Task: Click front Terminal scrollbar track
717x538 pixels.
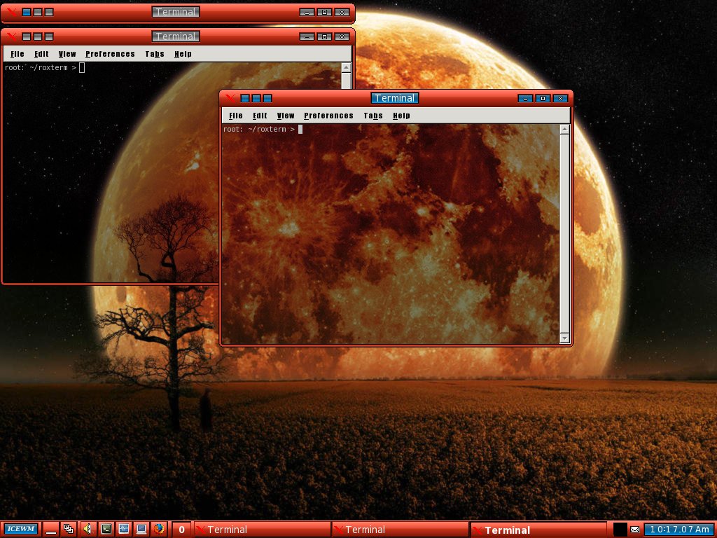Action: coord(565,234)
